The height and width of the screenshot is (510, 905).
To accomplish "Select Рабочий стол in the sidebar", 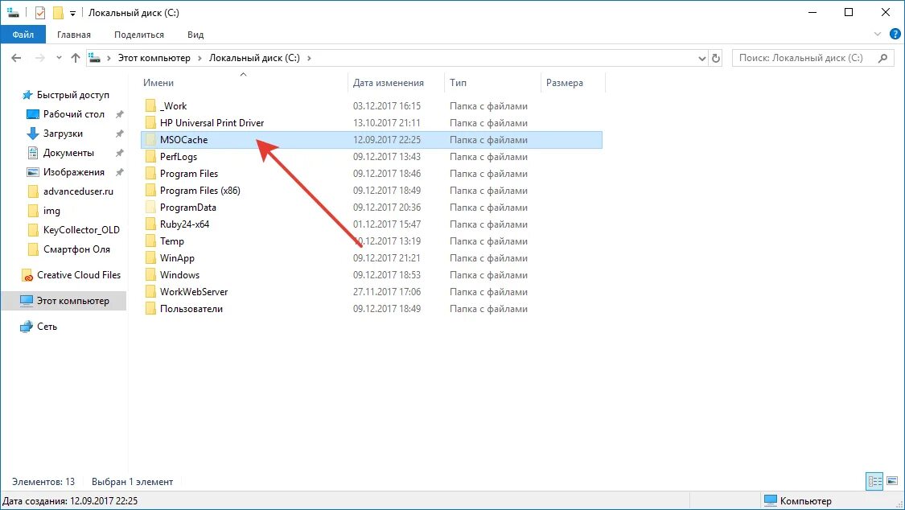I will click(x=74, y=114).
